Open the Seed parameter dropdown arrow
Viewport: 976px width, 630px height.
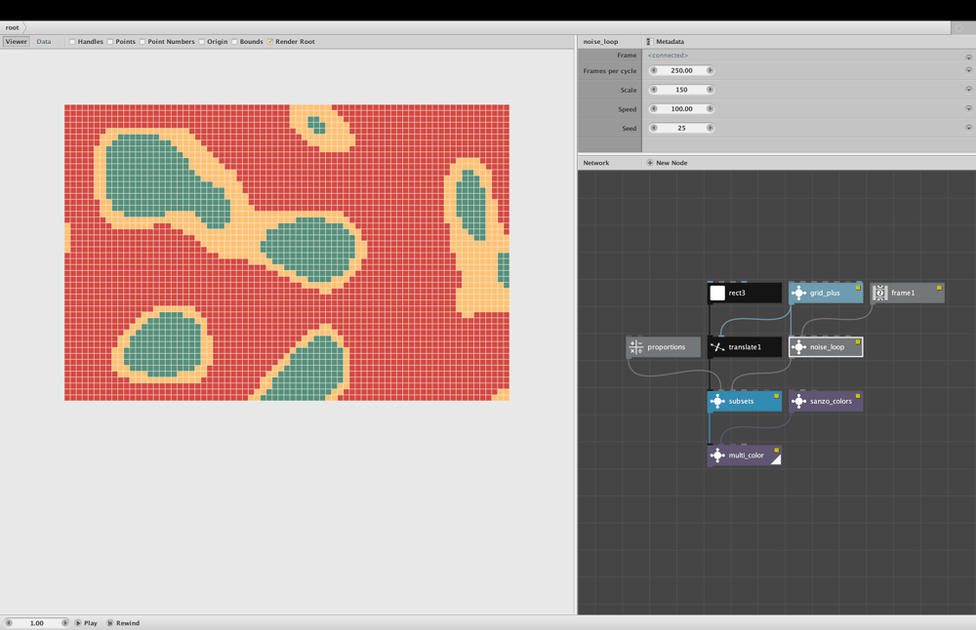tap(968, 128)
